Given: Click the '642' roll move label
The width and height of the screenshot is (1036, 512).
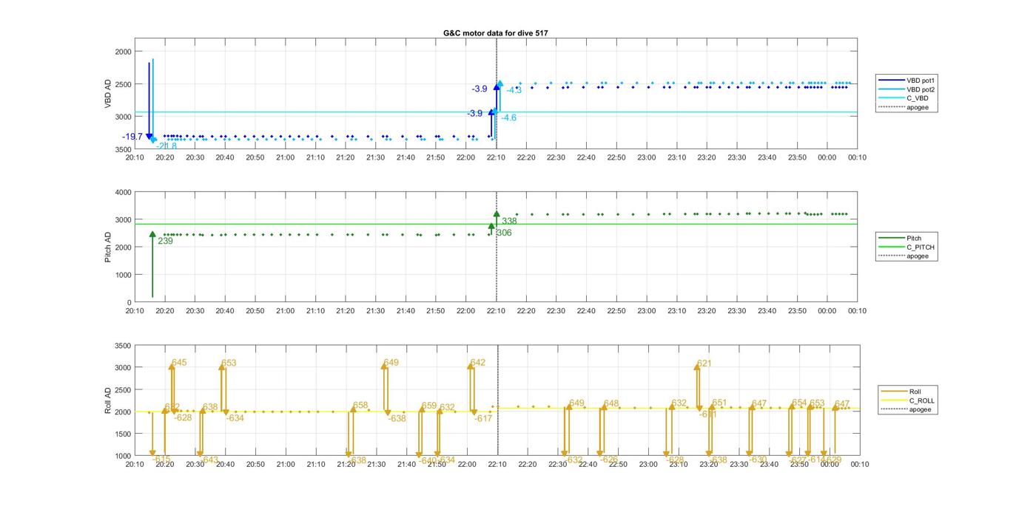Looking at the screenshot, I should pyautogui.click(x=478, y=363).
